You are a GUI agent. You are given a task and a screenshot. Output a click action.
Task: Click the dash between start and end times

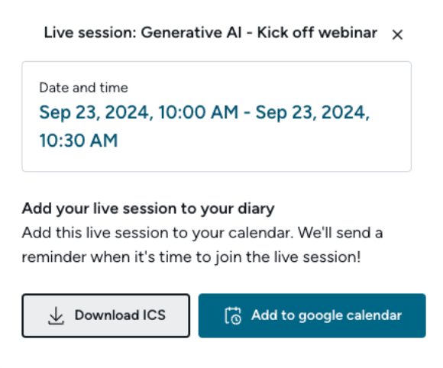click(x=247, y=113)
